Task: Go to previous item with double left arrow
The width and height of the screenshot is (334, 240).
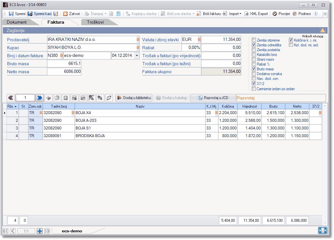Action: coord(11,98)
